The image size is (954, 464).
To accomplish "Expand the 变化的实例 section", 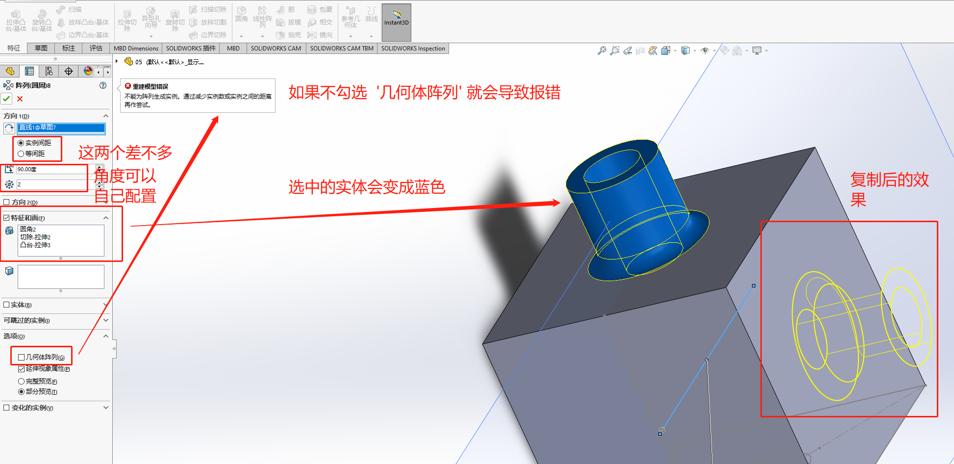I will [105, 408].
